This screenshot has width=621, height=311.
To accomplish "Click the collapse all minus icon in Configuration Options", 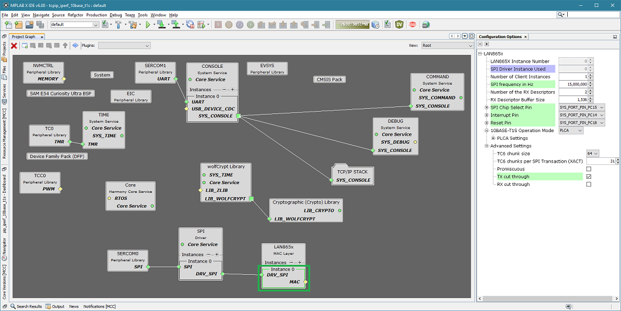I will coord(481,44).
